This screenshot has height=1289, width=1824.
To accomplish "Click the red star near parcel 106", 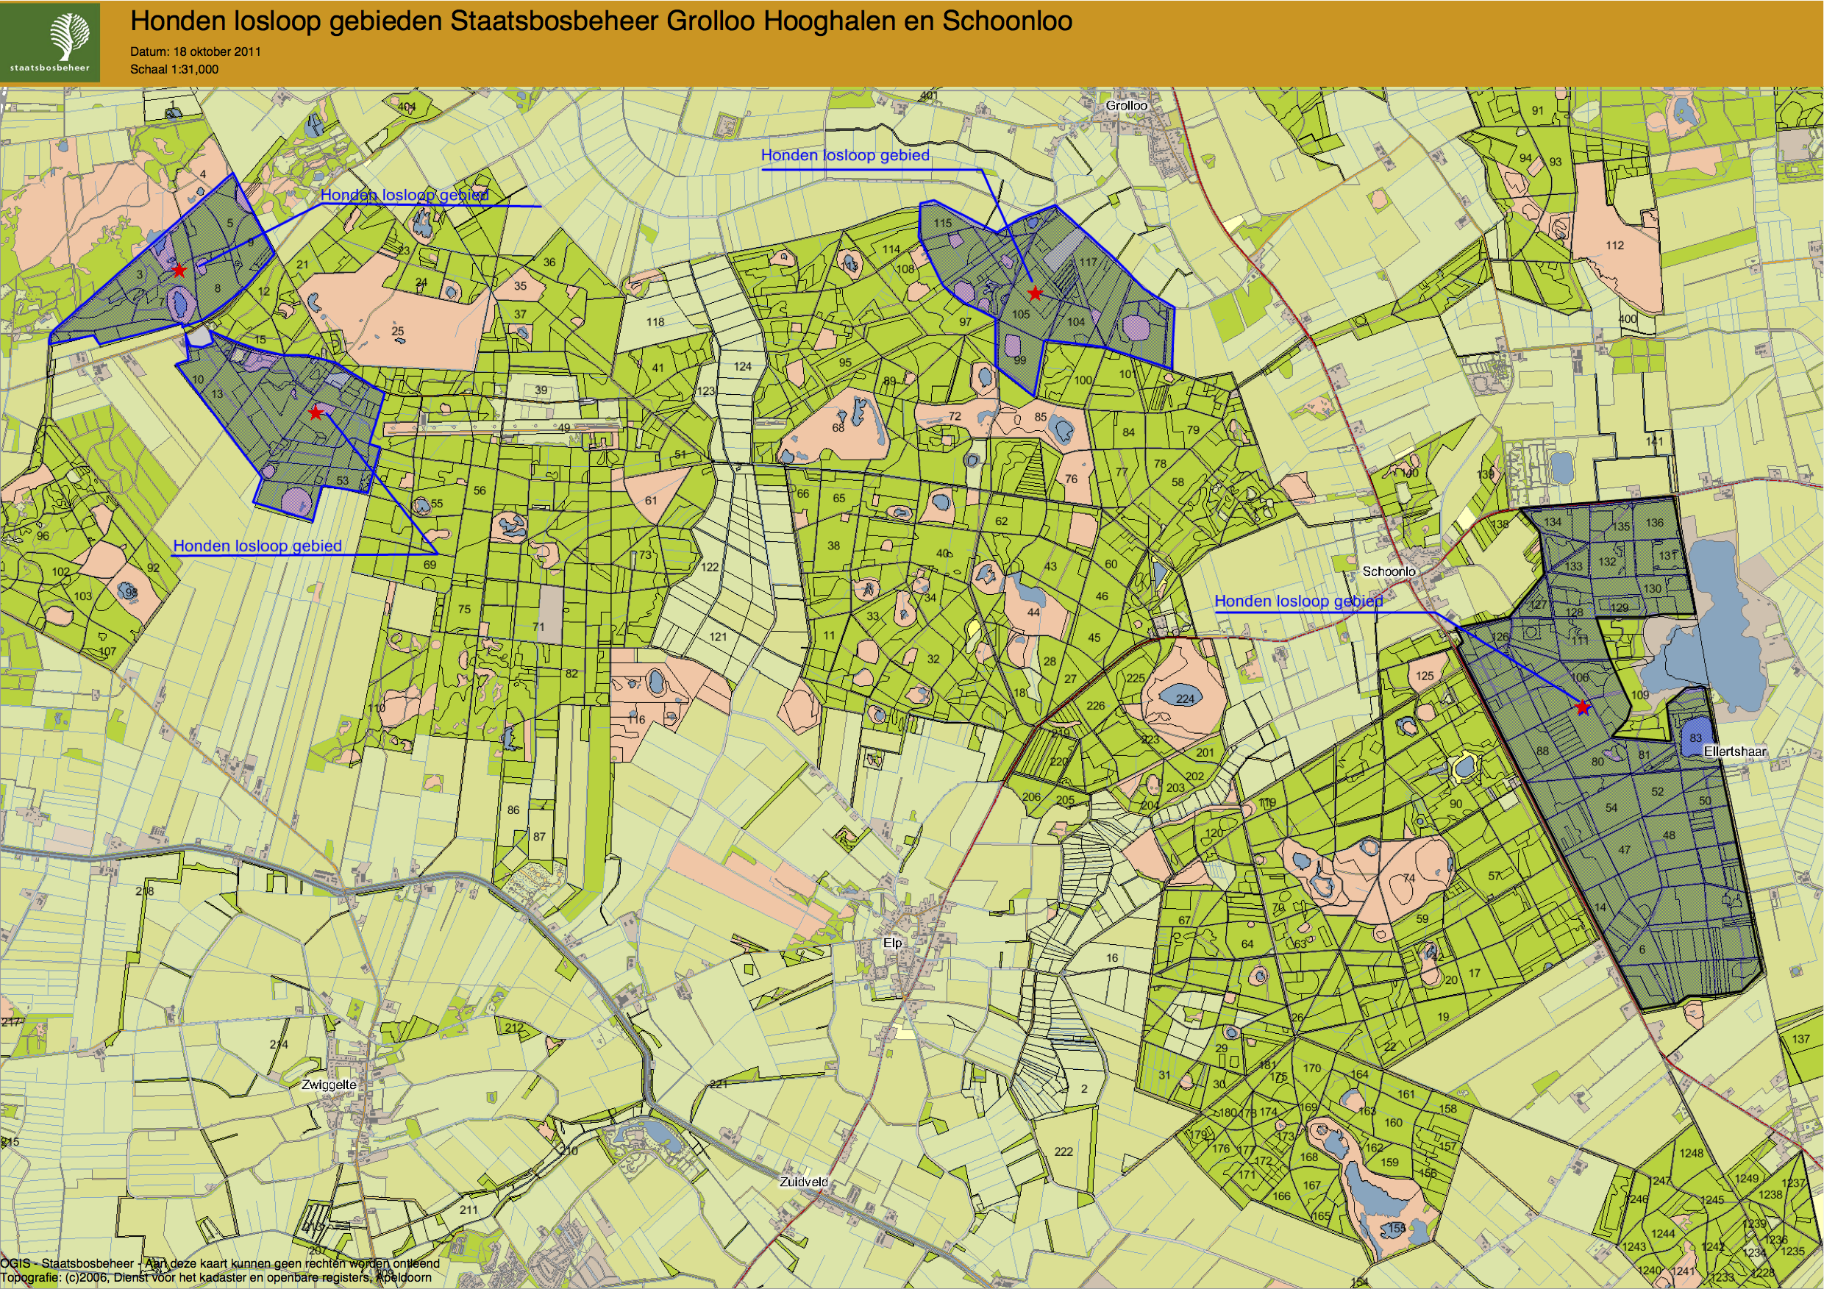I will (1583, 707).
